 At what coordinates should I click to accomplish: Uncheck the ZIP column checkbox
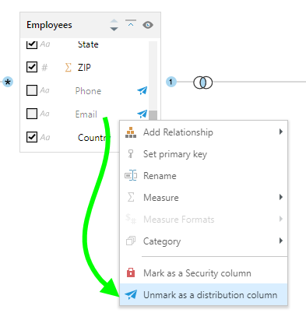[32, 67]
